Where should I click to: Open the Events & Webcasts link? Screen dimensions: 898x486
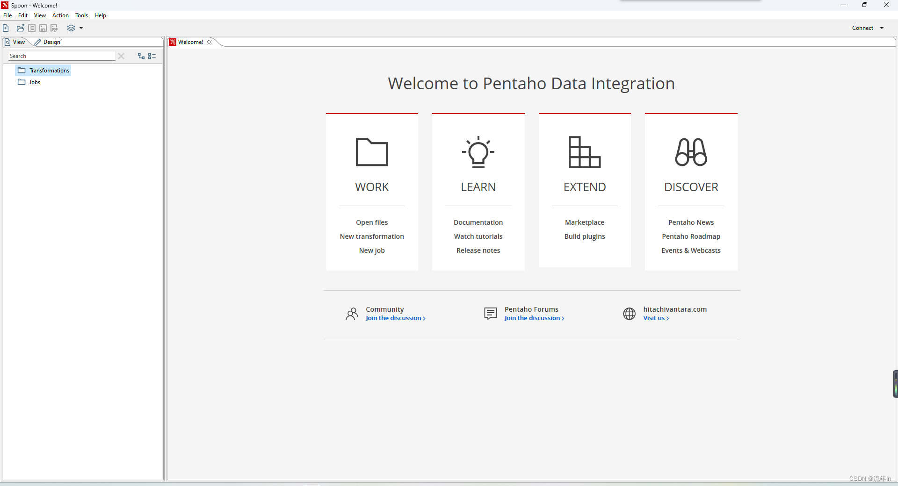pyautogui.click(x=691, y=250)
